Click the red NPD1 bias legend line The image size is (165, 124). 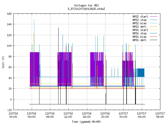[x=154, y=37]
